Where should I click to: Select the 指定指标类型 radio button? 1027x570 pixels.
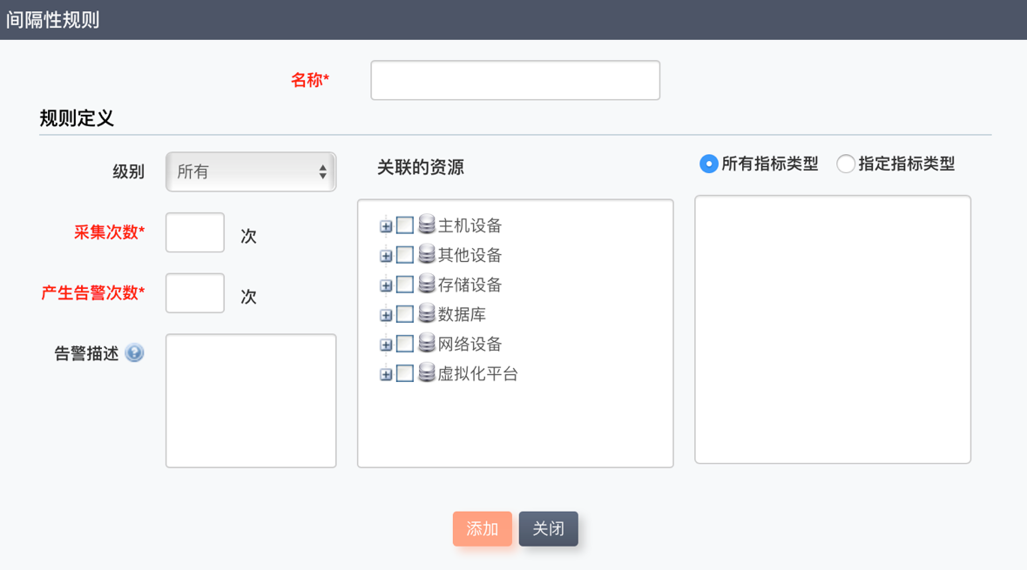click(845, 164)
